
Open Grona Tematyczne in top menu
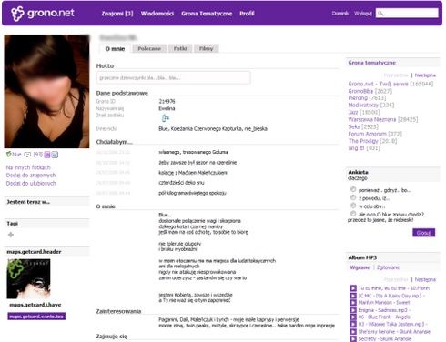[x=207, y=14]
